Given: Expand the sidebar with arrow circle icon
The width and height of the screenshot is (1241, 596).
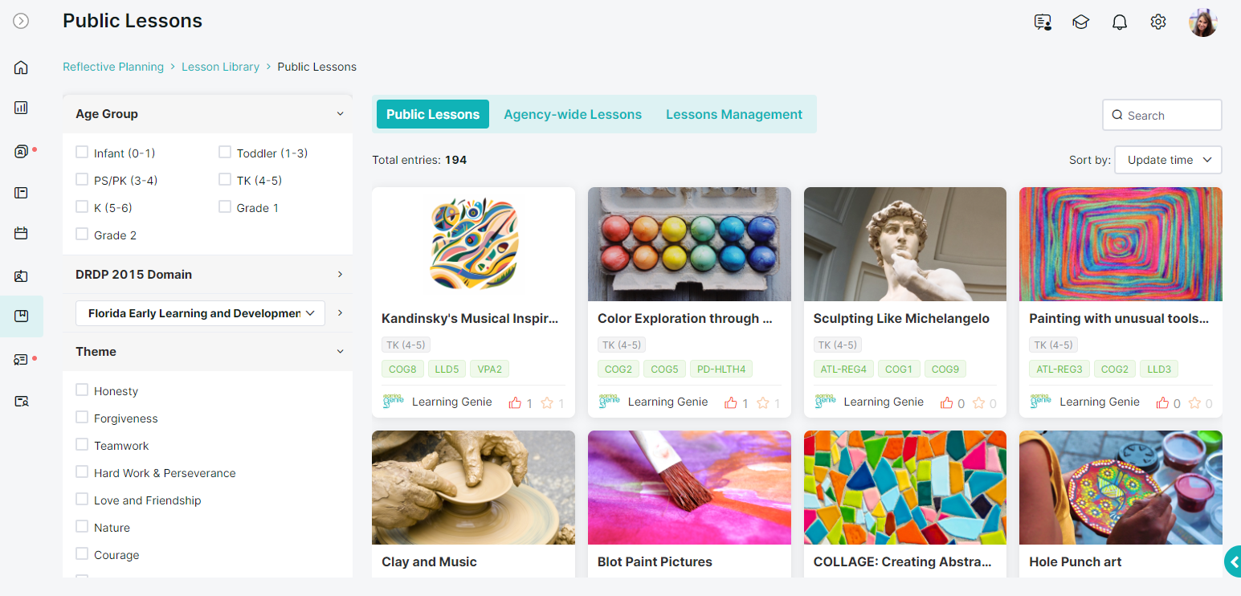Looking at the screenshot, I should pos(21,21).
